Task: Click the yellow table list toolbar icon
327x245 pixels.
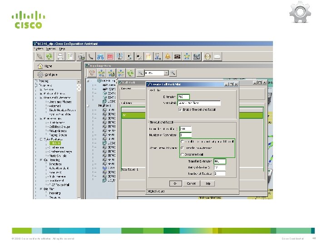Action: [x=148, y=56]
